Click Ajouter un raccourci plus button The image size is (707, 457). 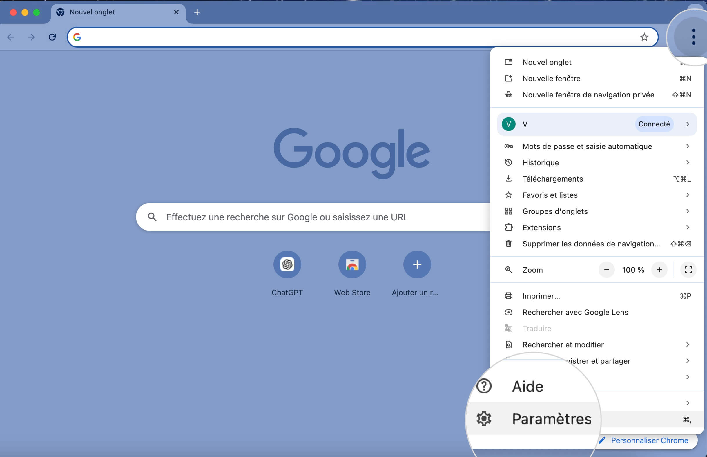417,264
